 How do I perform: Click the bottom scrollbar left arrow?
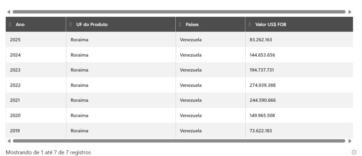coord(8,141)
